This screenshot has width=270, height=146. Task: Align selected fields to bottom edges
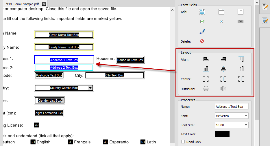[x=206, y=69]
